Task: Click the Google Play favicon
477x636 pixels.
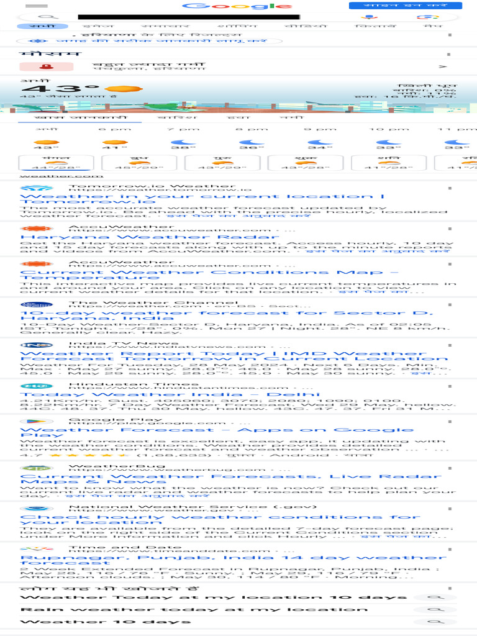Action: click(37, 422)
